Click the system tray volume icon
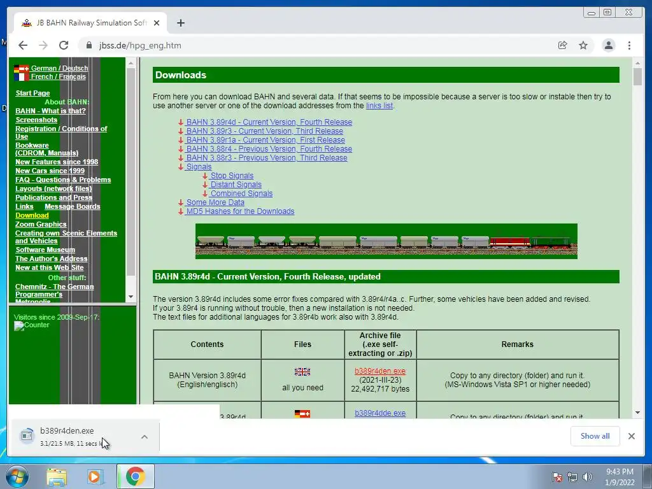Image resolution: width=652 pixels, height=489 pixels. pyautogui.click(x=588, y=477)
